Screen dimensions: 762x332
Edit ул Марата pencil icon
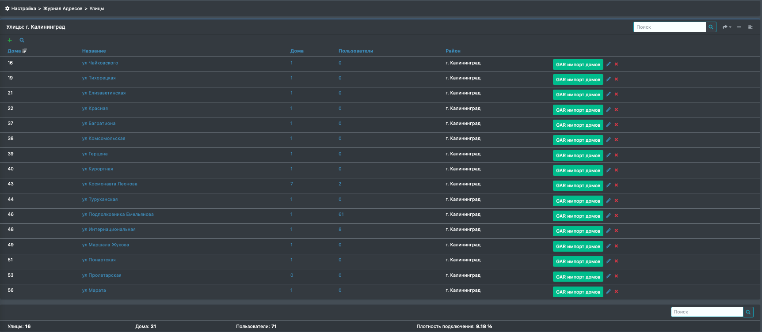(x=608, y=291)
